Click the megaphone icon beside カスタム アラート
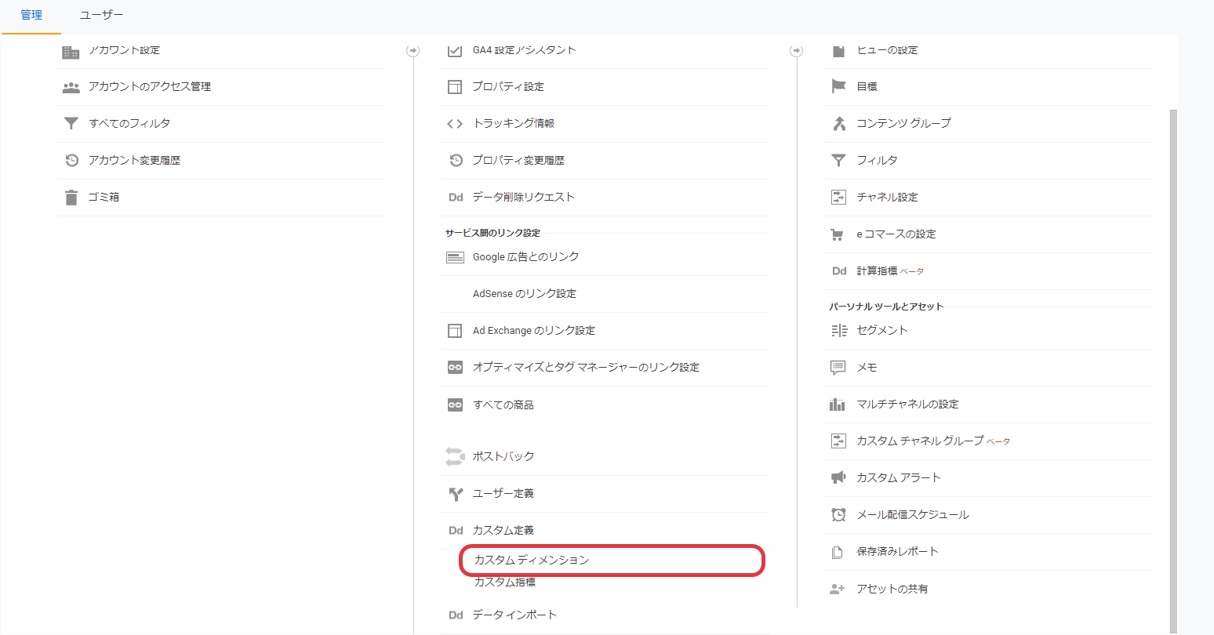Viewport: 1214px width, 635px height. point(838,477)
